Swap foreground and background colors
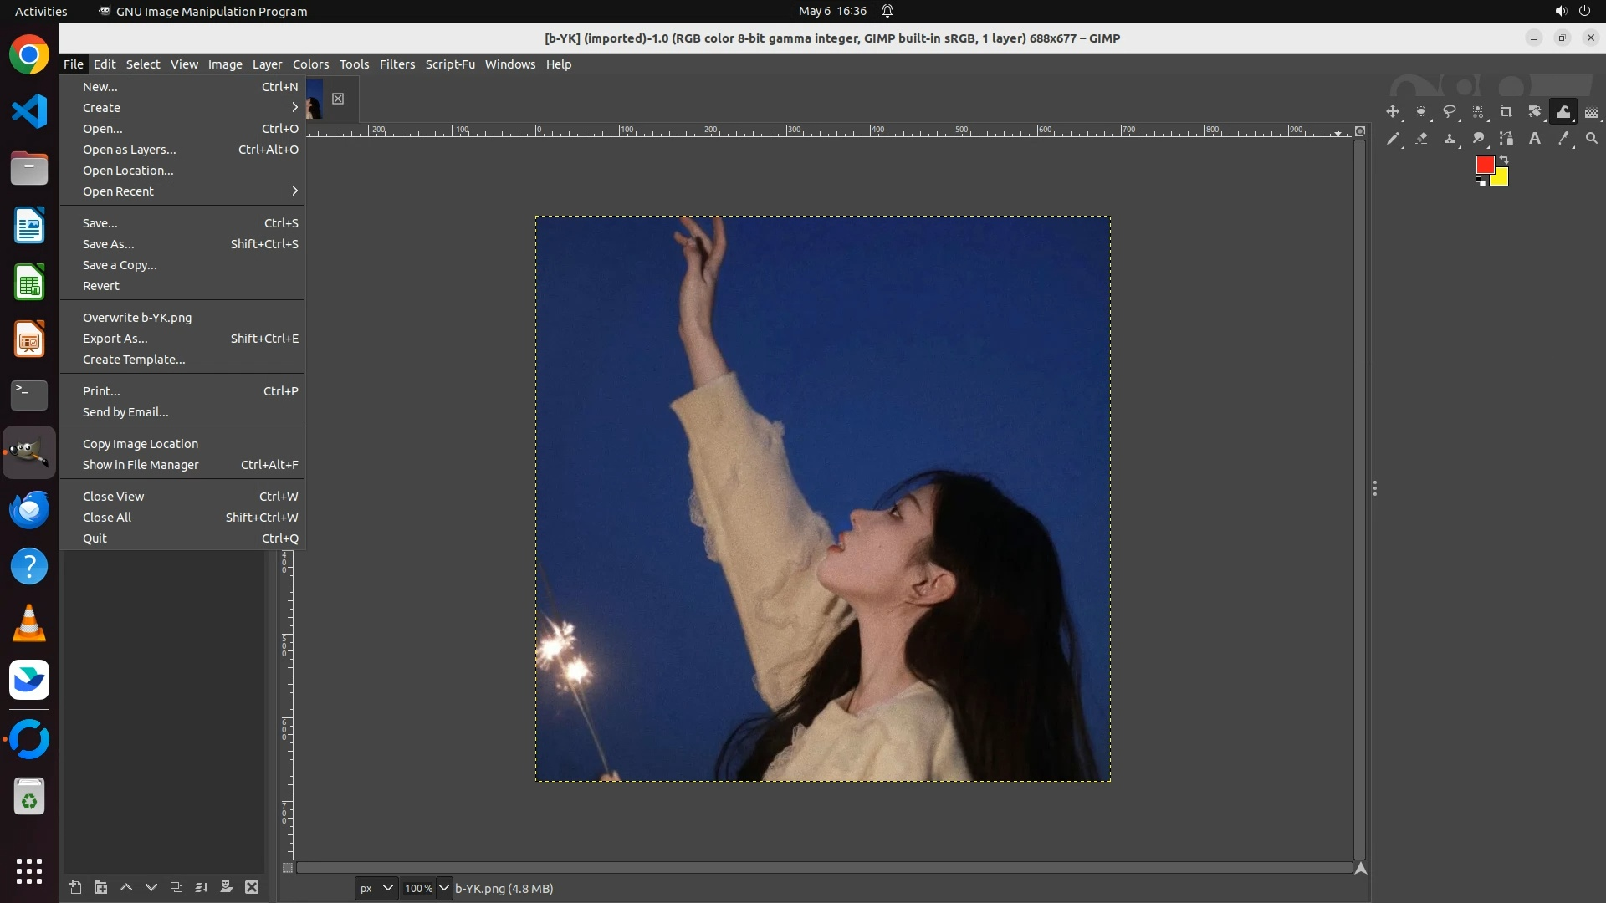1606x903 pixels. click(x=1504, y=159)
